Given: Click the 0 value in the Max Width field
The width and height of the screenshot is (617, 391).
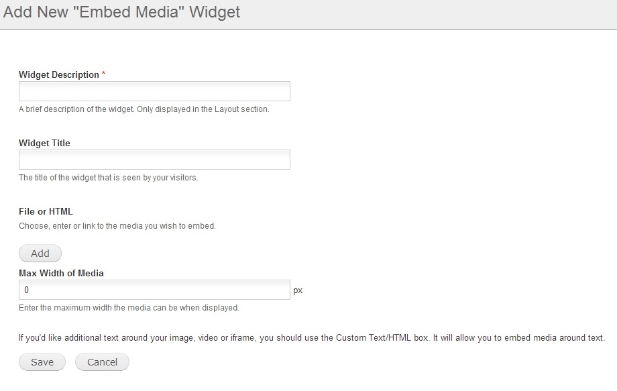Looking at the screenshot, I should [26, 290].
